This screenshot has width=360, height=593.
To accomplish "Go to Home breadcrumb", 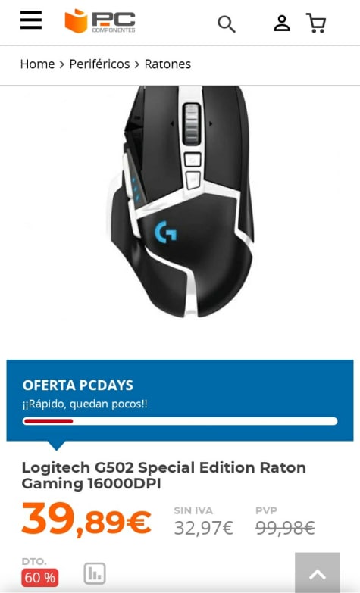I will tap(37, 64).
